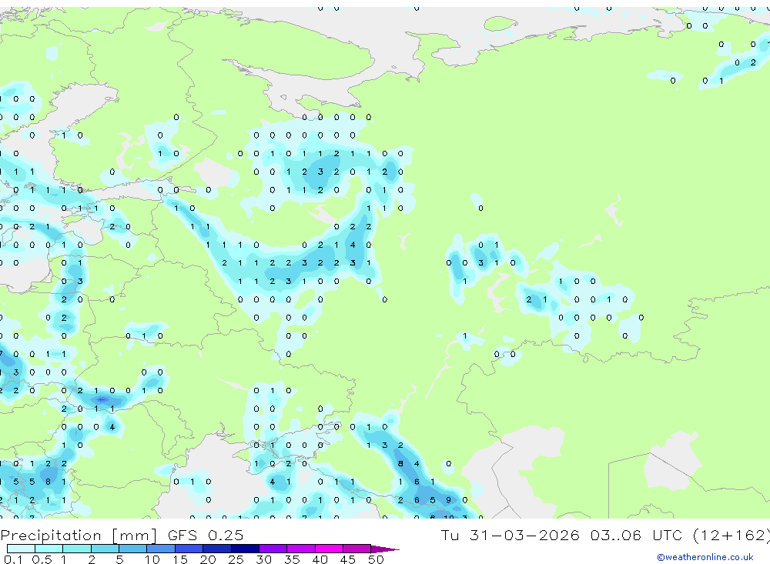
Task: Click the '50' legend scale label
Action: [x=376, y=559]
